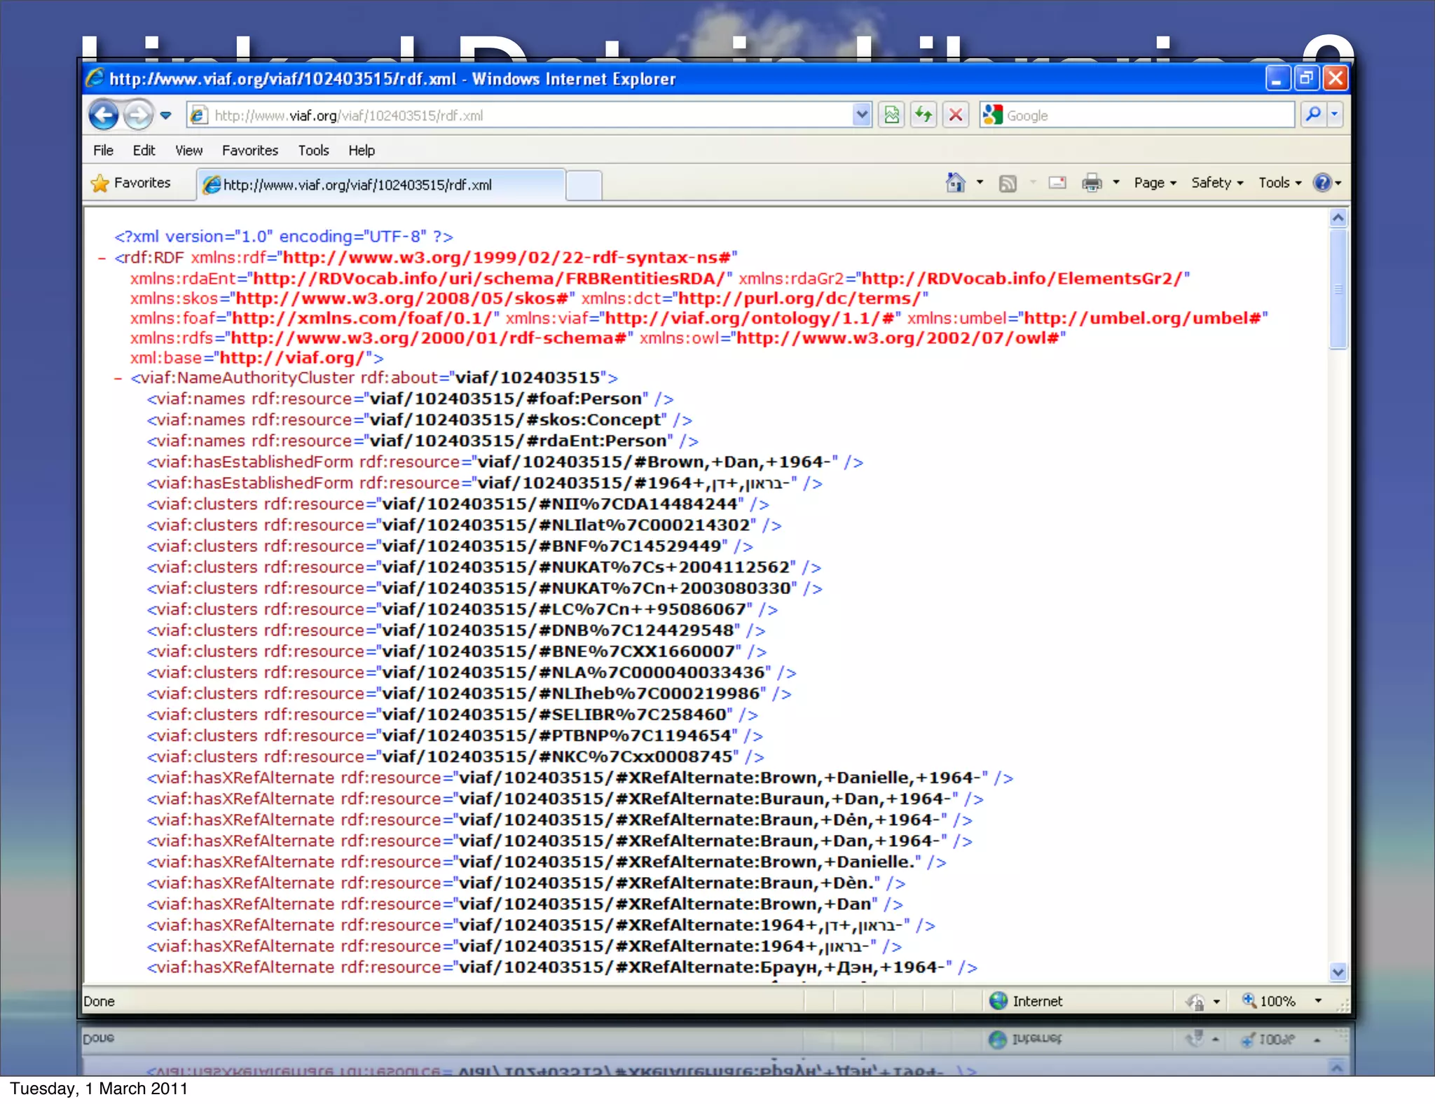Screen dimensions: 1435x1104
Task: Click the Compatibility View icon
Action: click(891, 115)
